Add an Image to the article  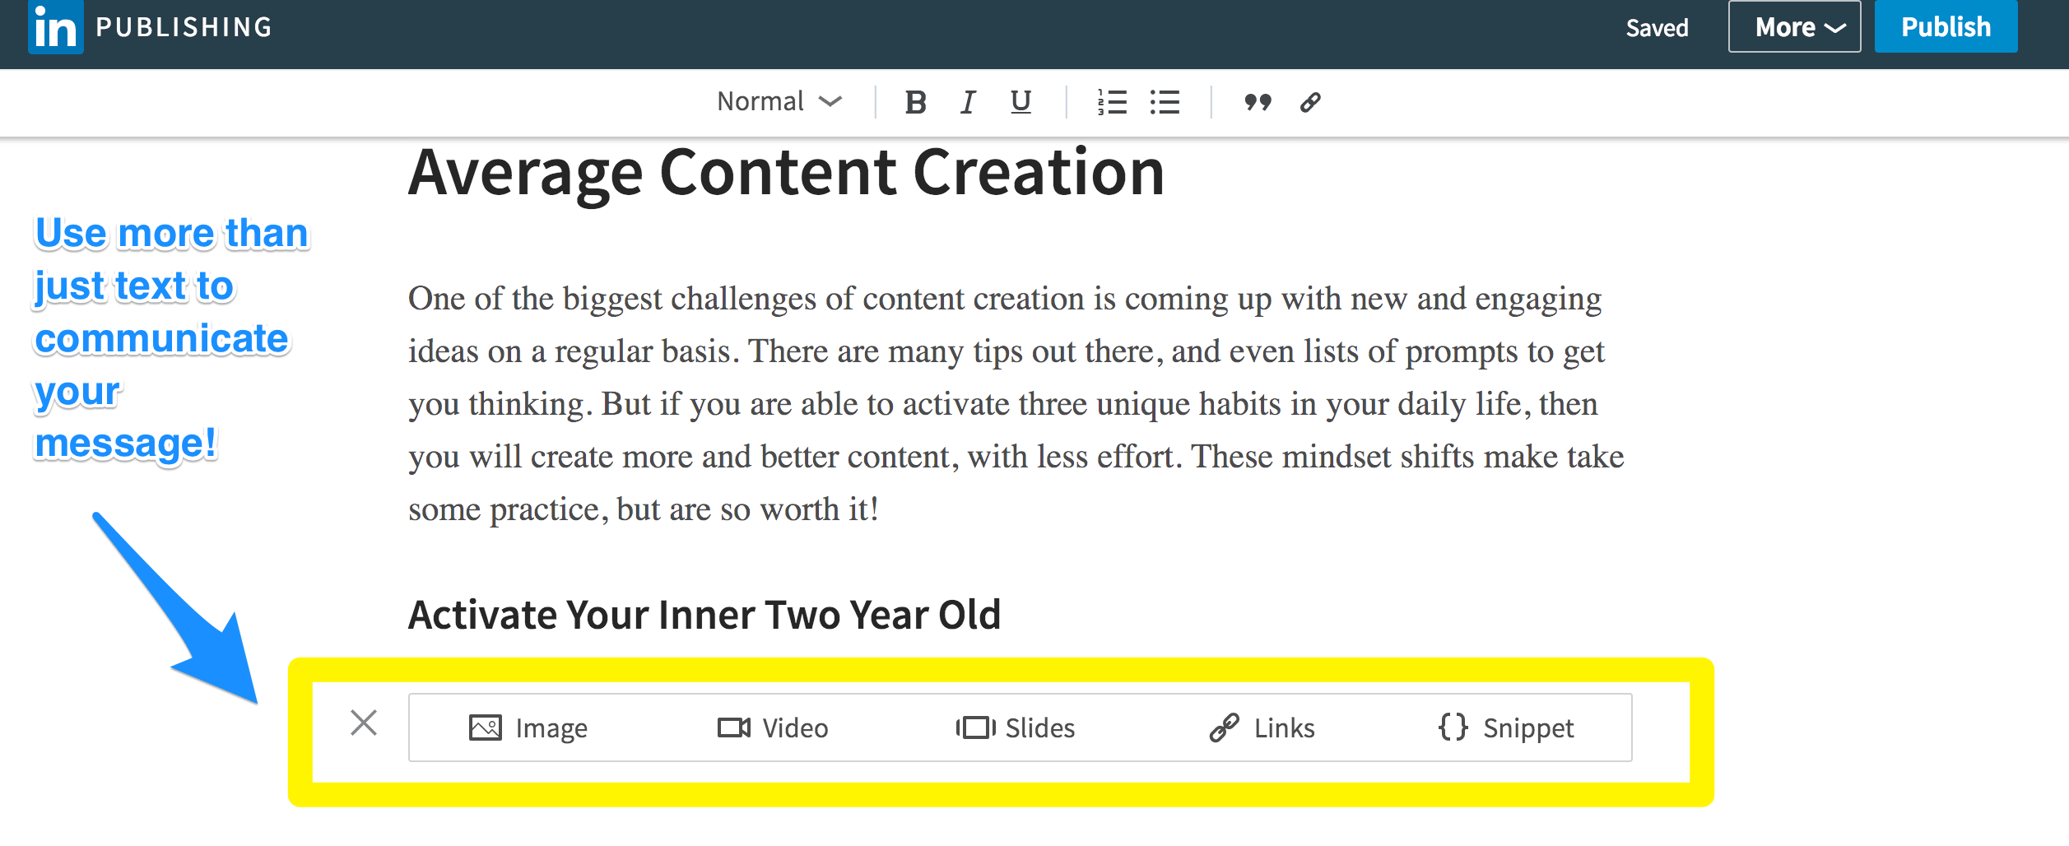[528, 728]
